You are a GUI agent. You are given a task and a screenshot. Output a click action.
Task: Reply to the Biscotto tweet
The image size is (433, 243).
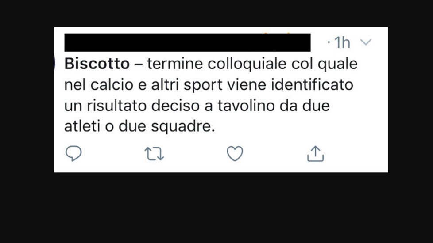tap(73, 153)
